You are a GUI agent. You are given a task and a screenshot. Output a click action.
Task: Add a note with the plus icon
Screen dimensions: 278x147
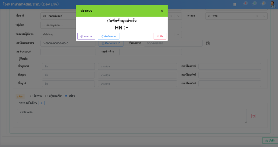[42, 103]
